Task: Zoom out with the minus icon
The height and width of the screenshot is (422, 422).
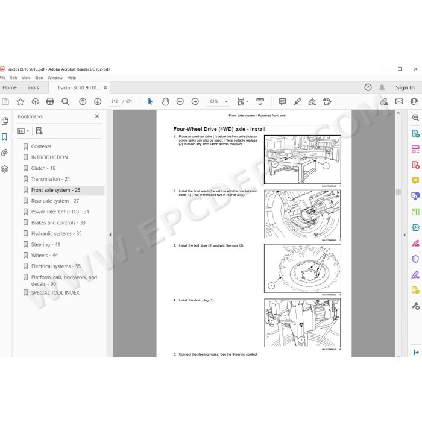Action: click(x=180, y=101)
